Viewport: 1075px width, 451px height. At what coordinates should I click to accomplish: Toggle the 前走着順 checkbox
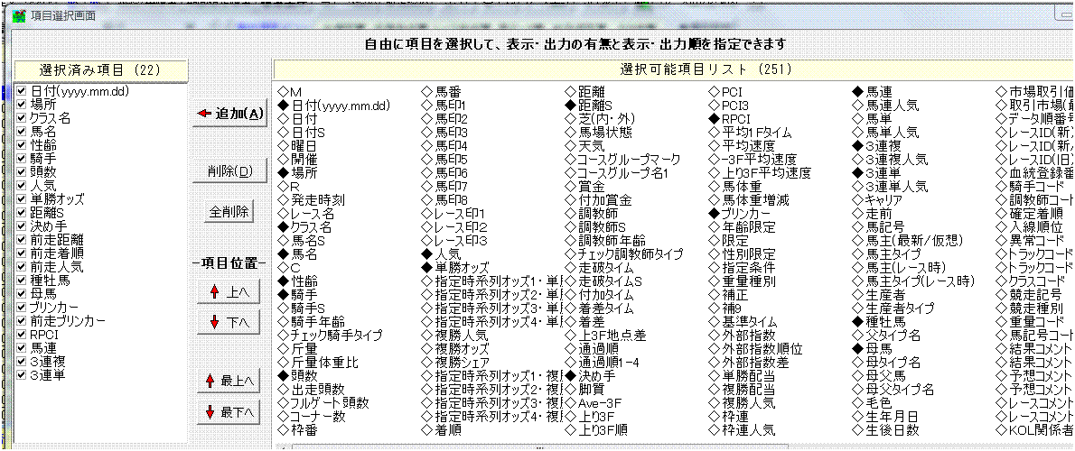tap(21, 253)
